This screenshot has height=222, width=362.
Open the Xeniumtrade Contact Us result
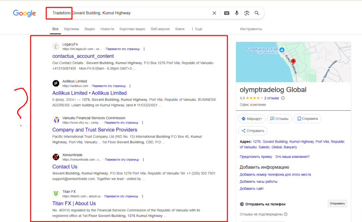[65, 167]
